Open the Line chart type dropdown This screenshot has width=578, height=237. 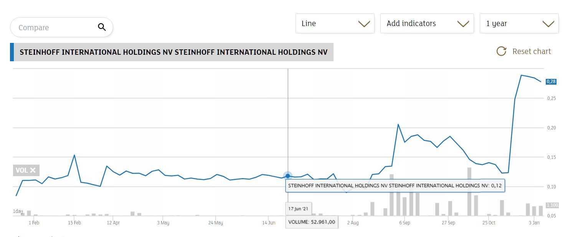pyautogui.click(x=335, y=23)
